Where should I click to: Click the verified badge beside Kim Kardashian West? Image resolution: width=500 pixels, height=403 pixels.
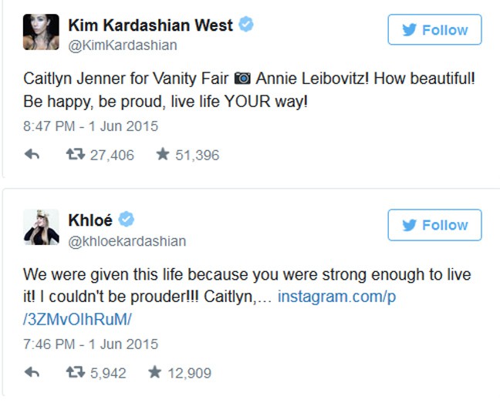(246, 25)
